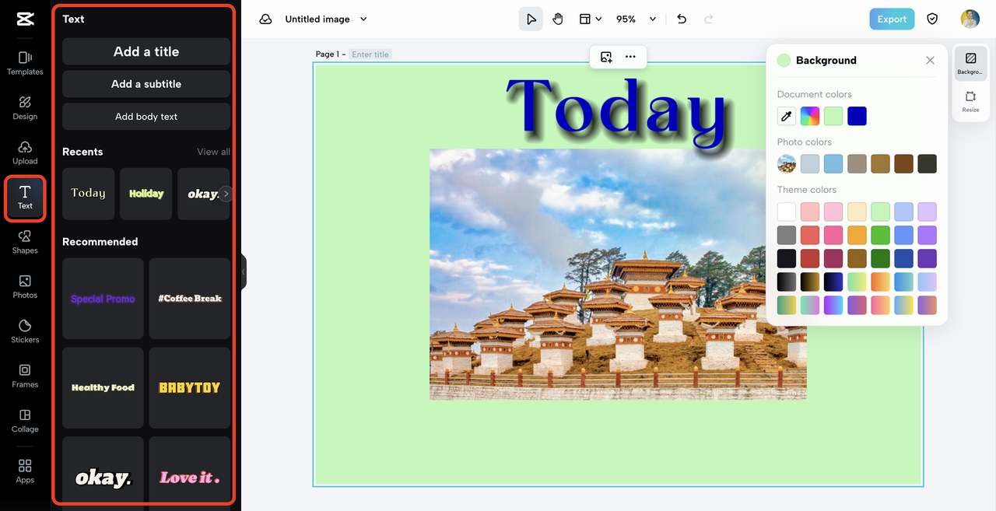The height and width of the screenshot is (511, 996).
Task: Open the Photos sidebar panel
Action: (25, 287)
